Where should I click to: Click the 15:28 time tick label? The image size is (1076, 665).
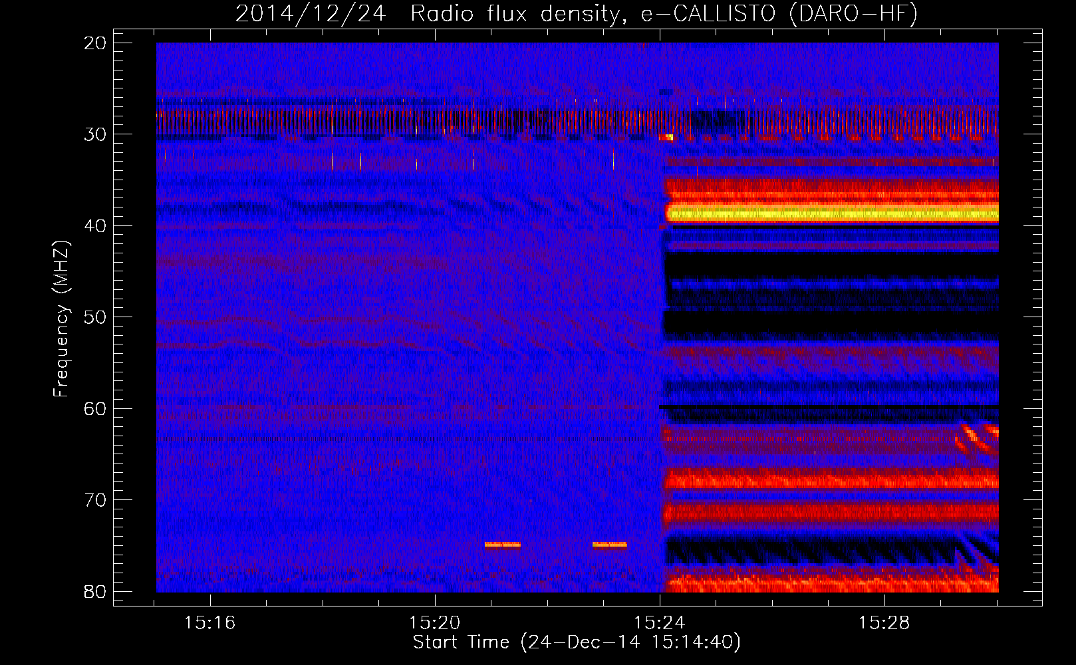(884, 623)
